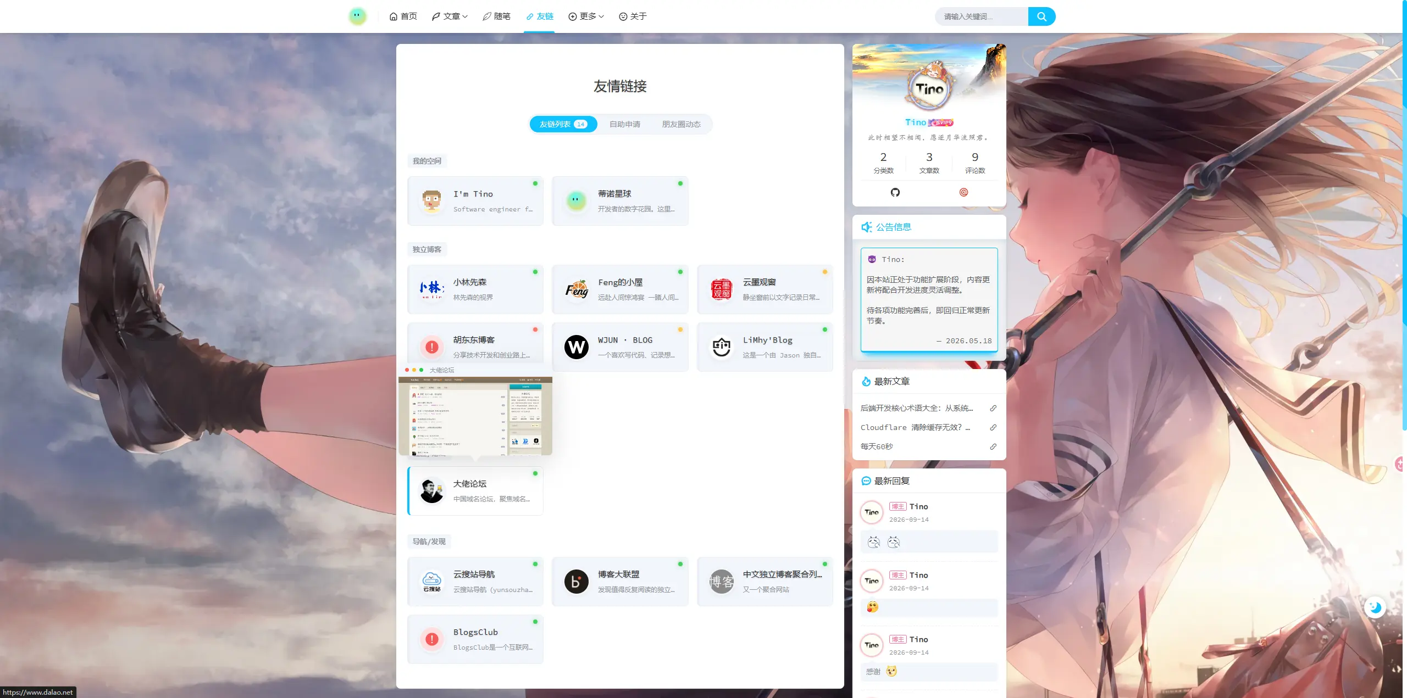This screenshot has width=1407, height=698.
Task: Click the WJUN · BLOG W logo
Action: 576,347
